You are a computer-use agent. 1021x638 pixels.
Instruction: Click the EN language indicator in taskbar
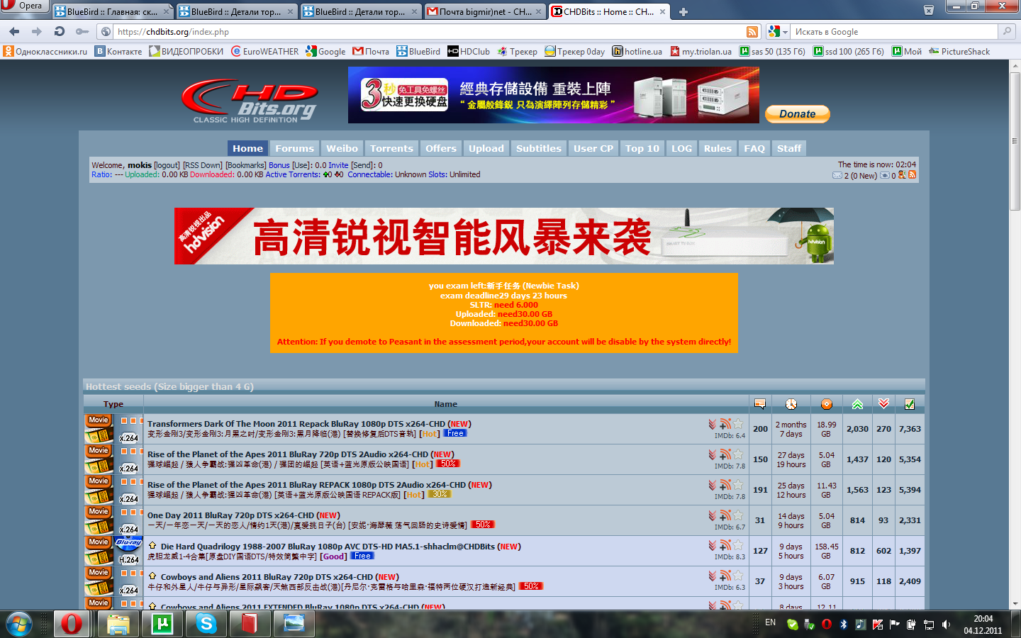point(771,622)
